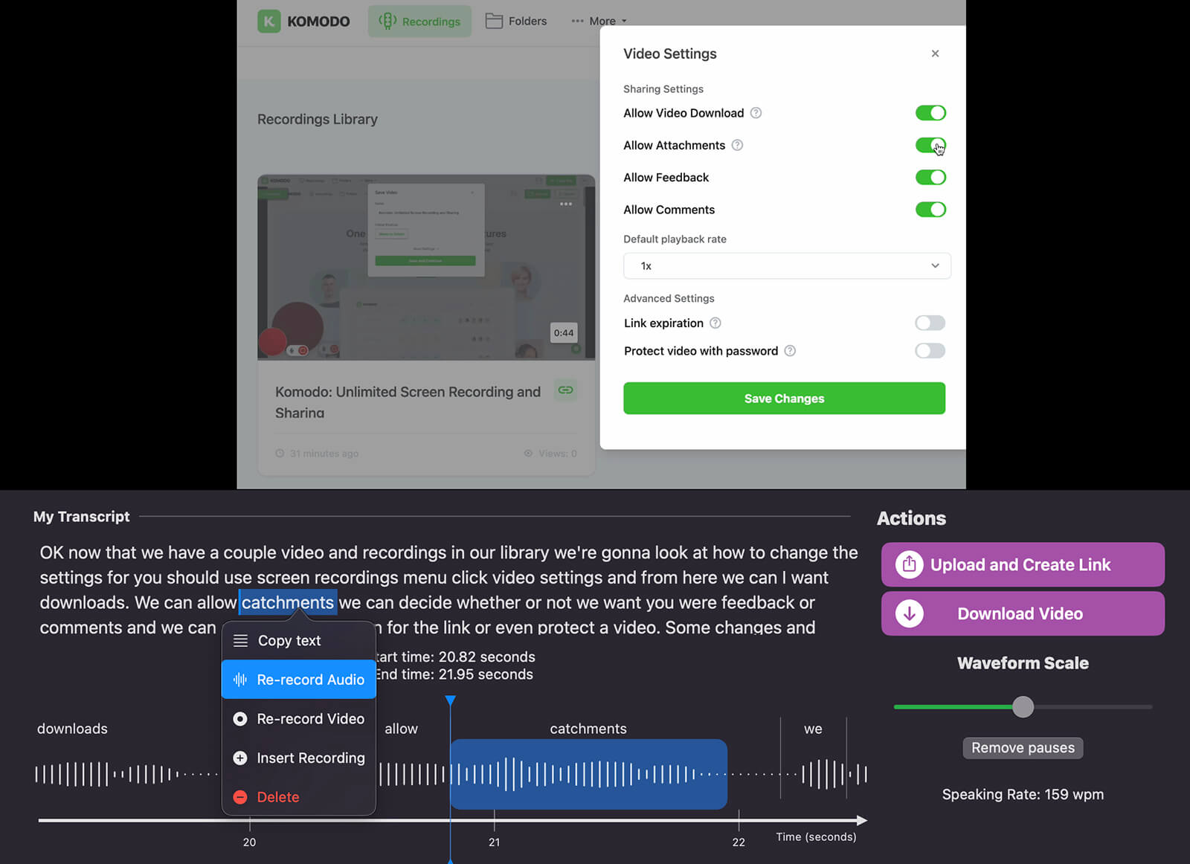
Task: Click the Komodo K logo icon
Action: tap(268, 21)
